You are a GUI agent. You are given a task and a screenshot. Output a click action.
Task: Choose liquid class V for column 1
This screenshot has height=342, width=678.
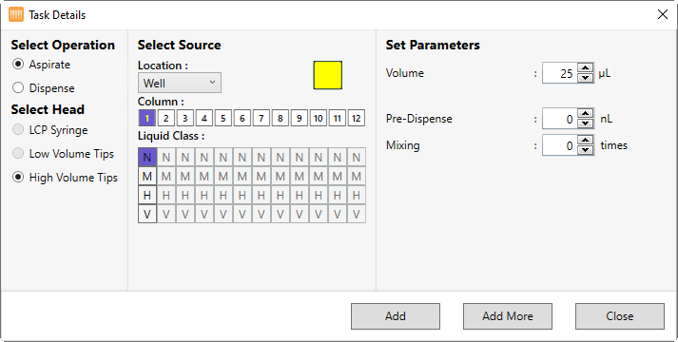(147, 214)
